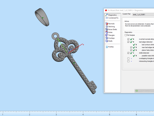
Task: Open the Stitching fix page
Action: tap(110, 26)
